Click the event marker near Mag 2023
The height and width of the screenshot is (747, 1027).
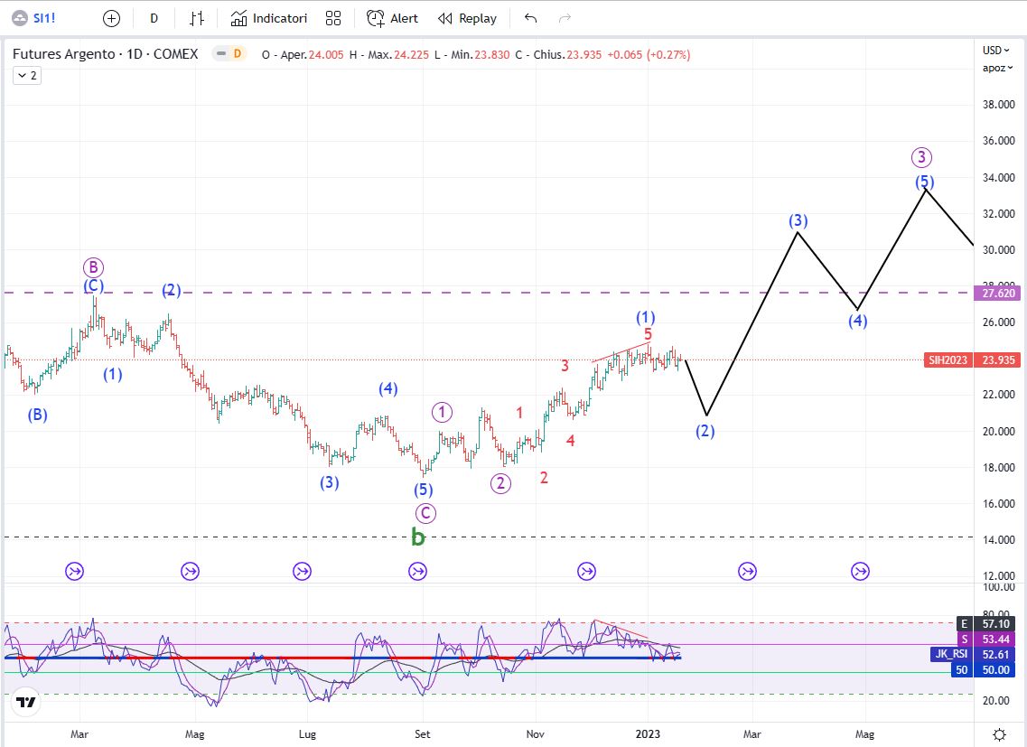point(860,571)
